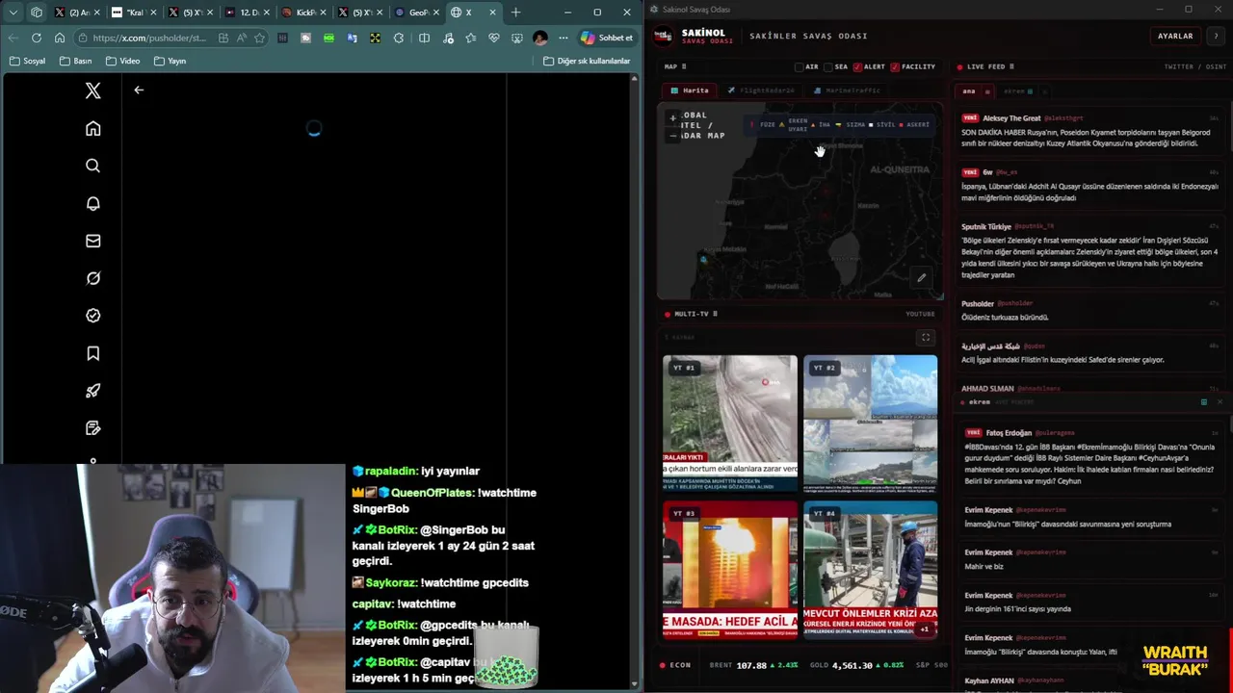
Task: Reload the page in the browser
Action: 37,38
